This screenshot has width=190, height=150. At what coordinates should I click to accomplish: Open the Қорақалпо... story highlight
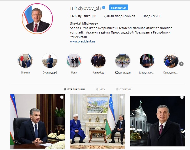171,61
